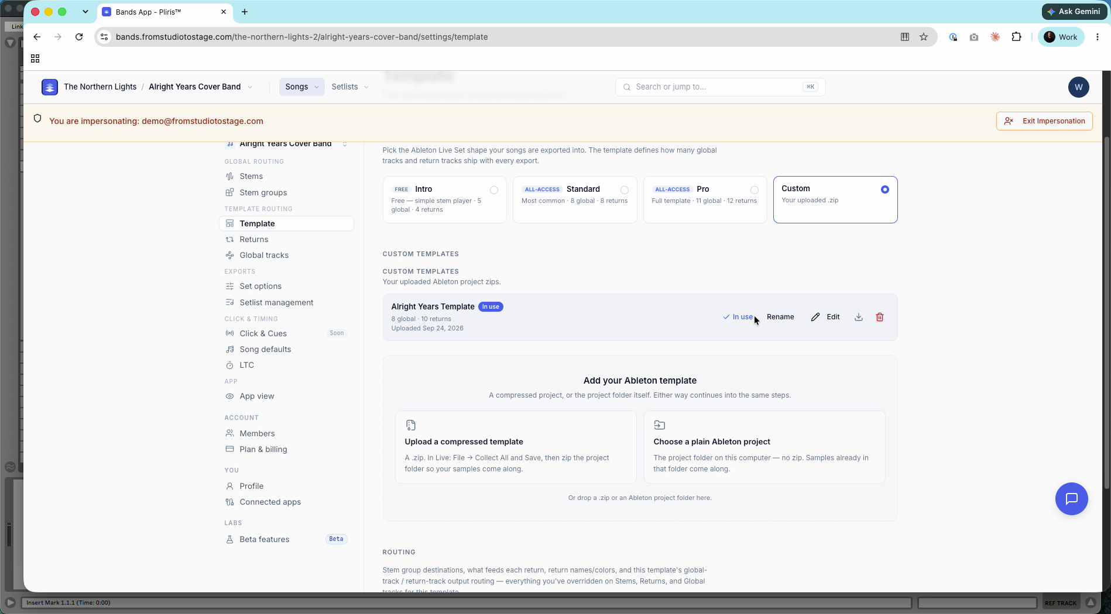
Task: Click the Pliris app logo icon
Action: [50, 87]
